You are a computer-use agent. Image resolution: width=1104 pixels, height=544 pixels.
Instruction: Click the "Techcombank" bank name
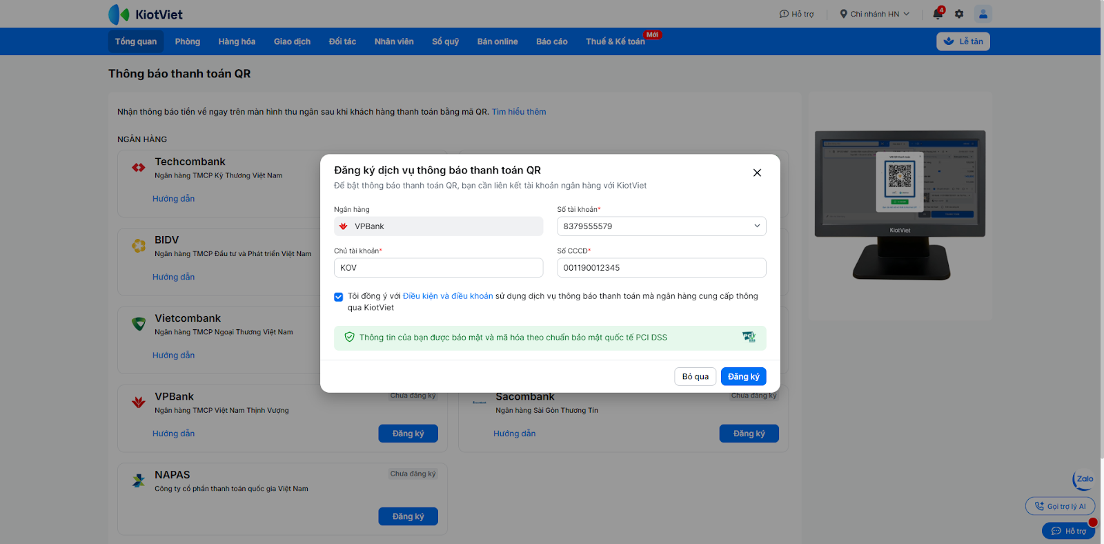(x=190, y=162)
